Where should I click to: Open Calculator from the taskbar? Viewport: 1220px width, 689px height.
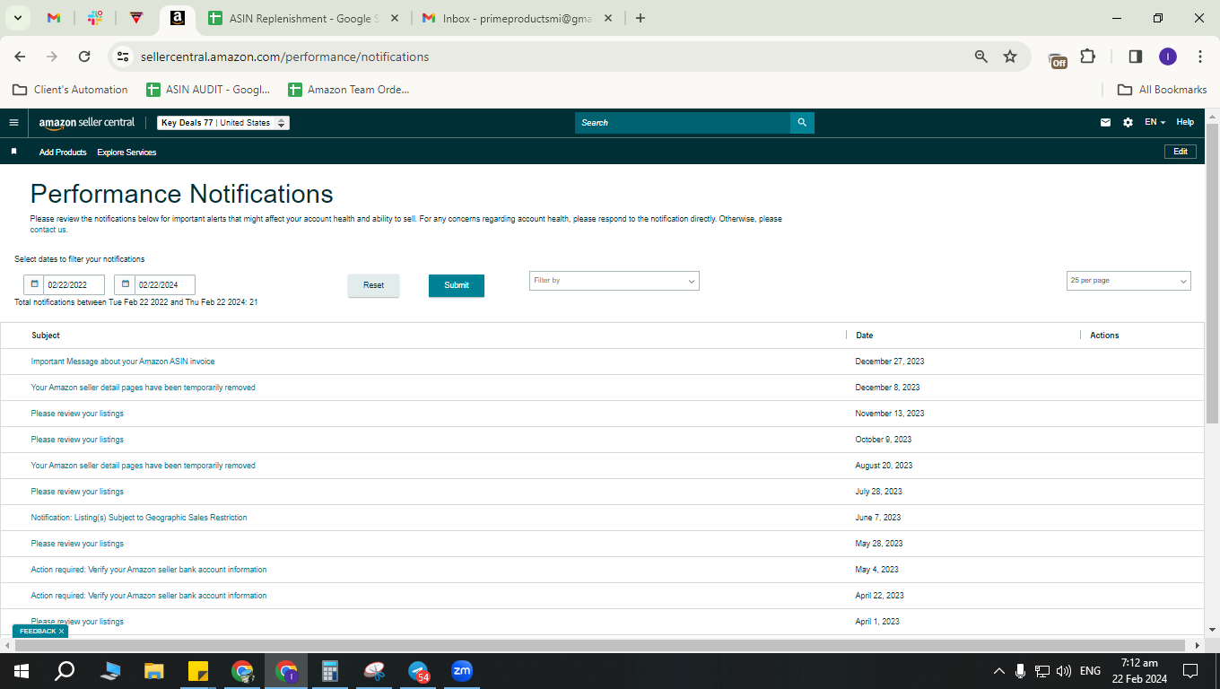tap(329, 671)
